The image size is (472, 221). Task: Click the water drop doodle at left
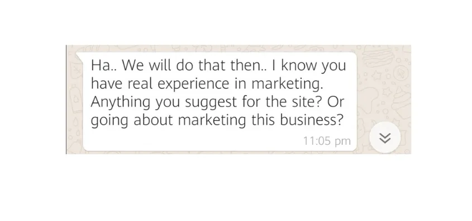click(77, 122)
